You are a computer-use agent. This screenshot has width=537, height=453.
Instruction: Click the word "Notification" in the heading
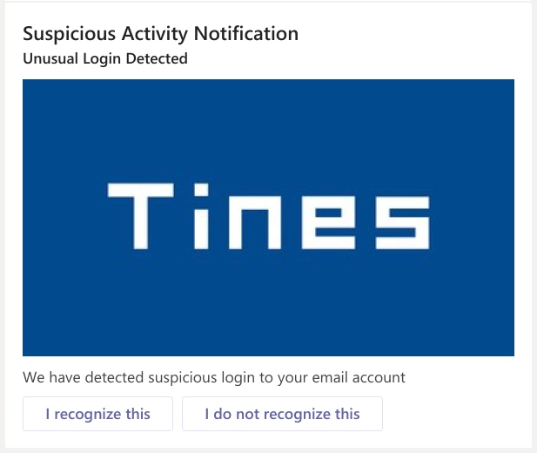pyautogui.click(x=245, y=34)
